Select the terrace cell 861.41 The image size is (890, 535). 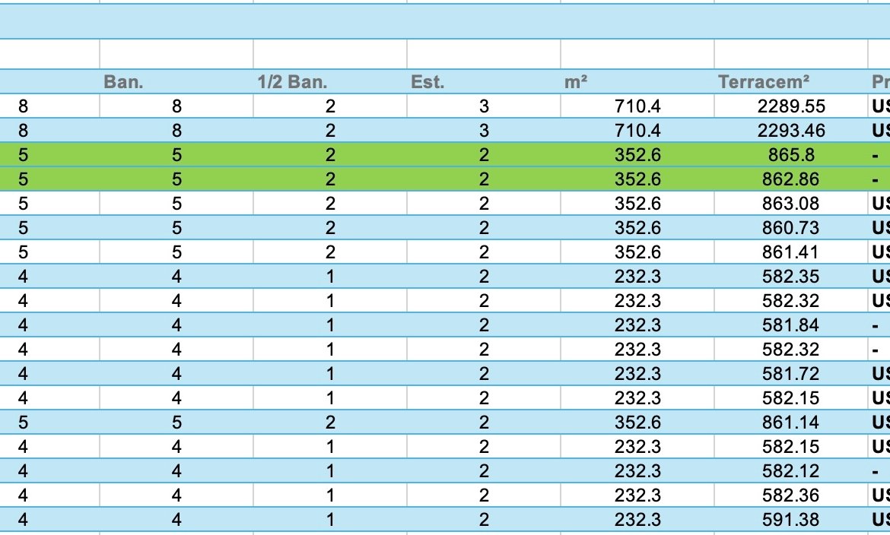[x=791, y=252]
